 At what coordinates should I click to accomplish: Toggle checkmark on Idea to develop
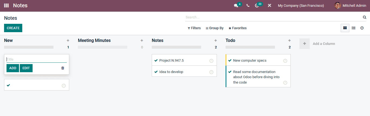156,72
